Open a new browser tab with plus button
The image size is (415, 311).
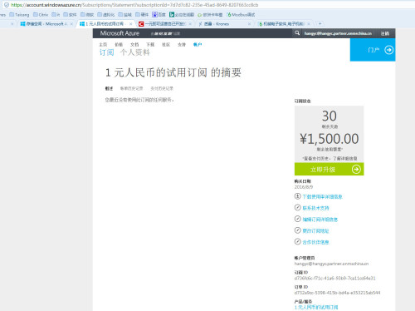pyautogui.click(x=320, y=24)
